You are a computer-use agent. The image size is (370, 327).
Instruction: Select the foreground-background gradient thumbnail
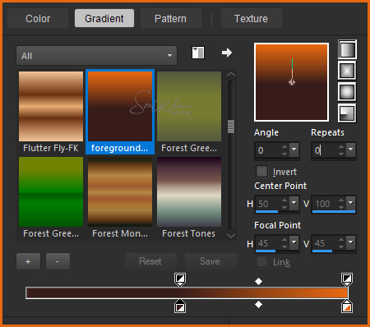coord(120,106)
